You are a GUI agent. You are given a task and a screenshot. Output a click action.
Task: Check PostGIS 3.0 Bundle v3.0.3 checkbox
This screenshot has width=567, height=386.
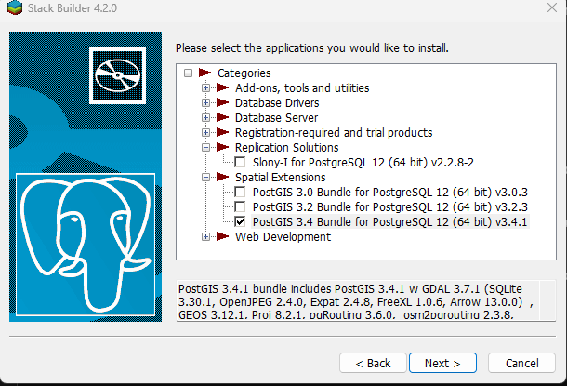[240, 192]
